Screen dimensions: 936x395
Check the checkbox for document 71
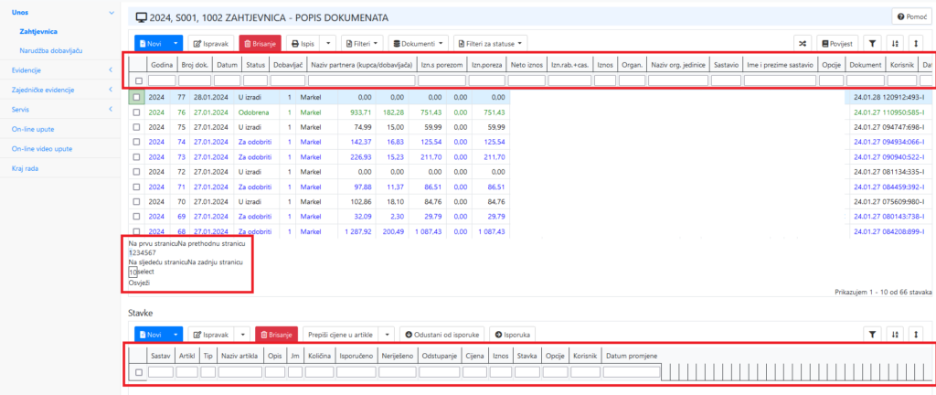(x=137, y=187)
